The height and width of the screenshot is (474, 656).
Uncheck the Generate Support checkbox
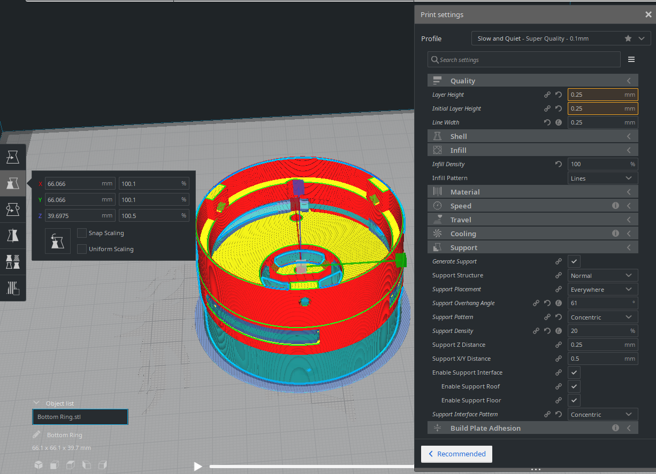pos(574,261)
